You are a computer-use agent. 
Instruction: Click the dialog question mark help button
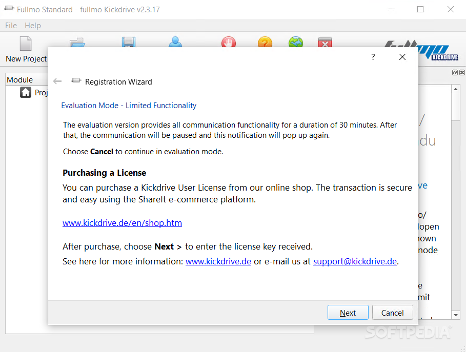(x=373, y=57)
